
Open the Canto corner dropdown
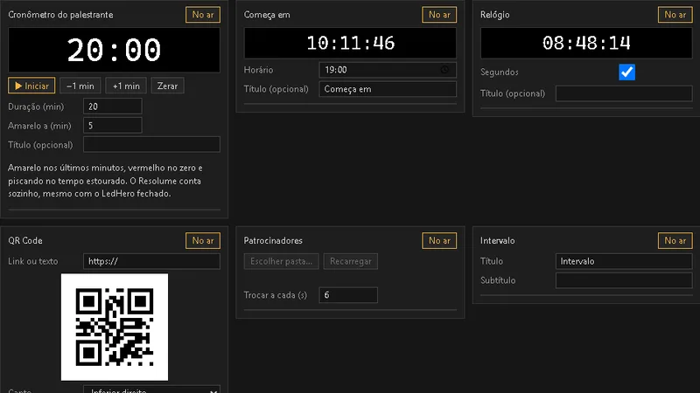click(x=151, y=390)
